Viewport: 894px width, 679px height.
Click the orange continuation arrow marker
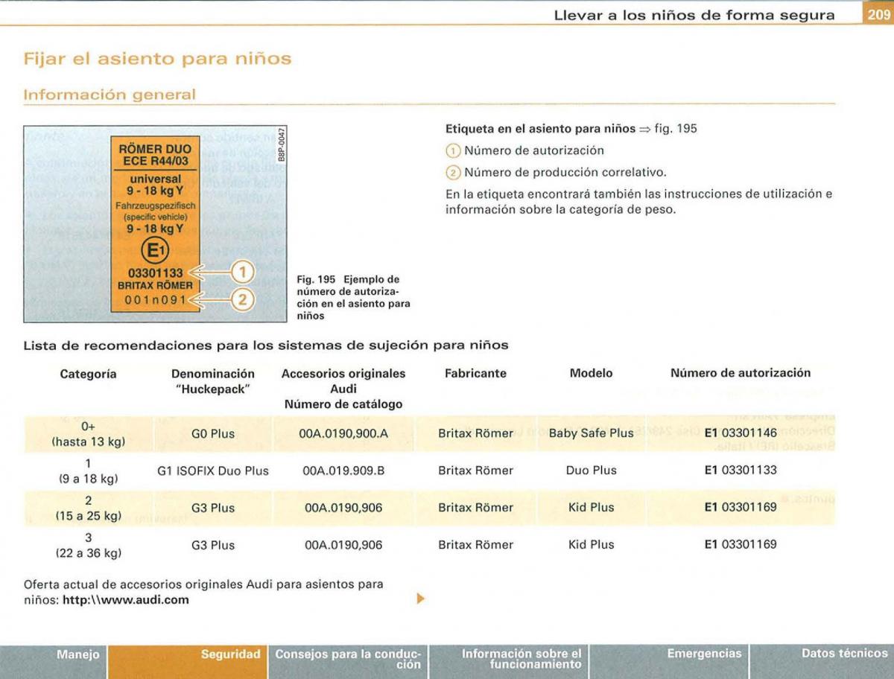point(421,598)
